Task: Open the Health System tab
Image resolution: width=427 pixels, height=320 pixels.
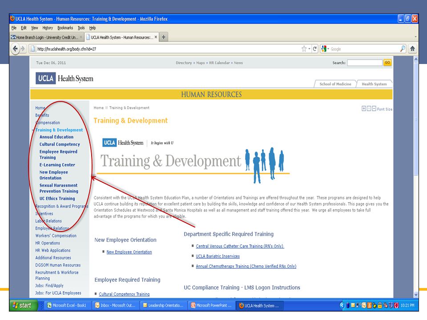Action: (x=374, y=84)
